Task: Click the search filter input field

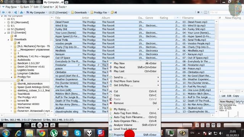Action: [219, 12]
